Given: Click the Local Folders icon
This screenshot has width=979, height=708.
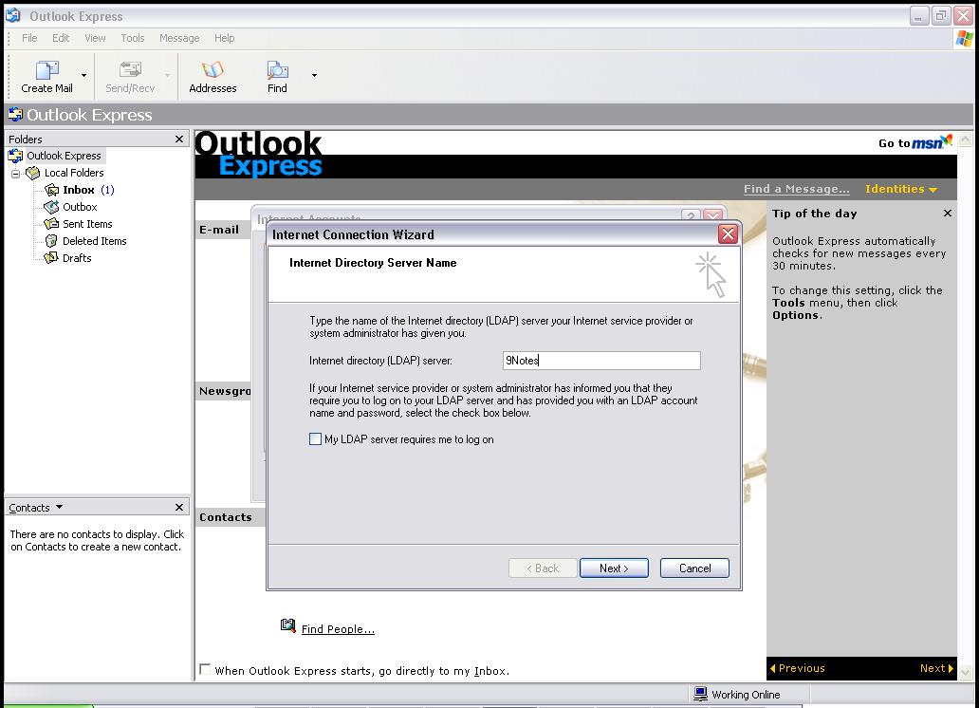Looking at the screenshot, I should (33, 173).
